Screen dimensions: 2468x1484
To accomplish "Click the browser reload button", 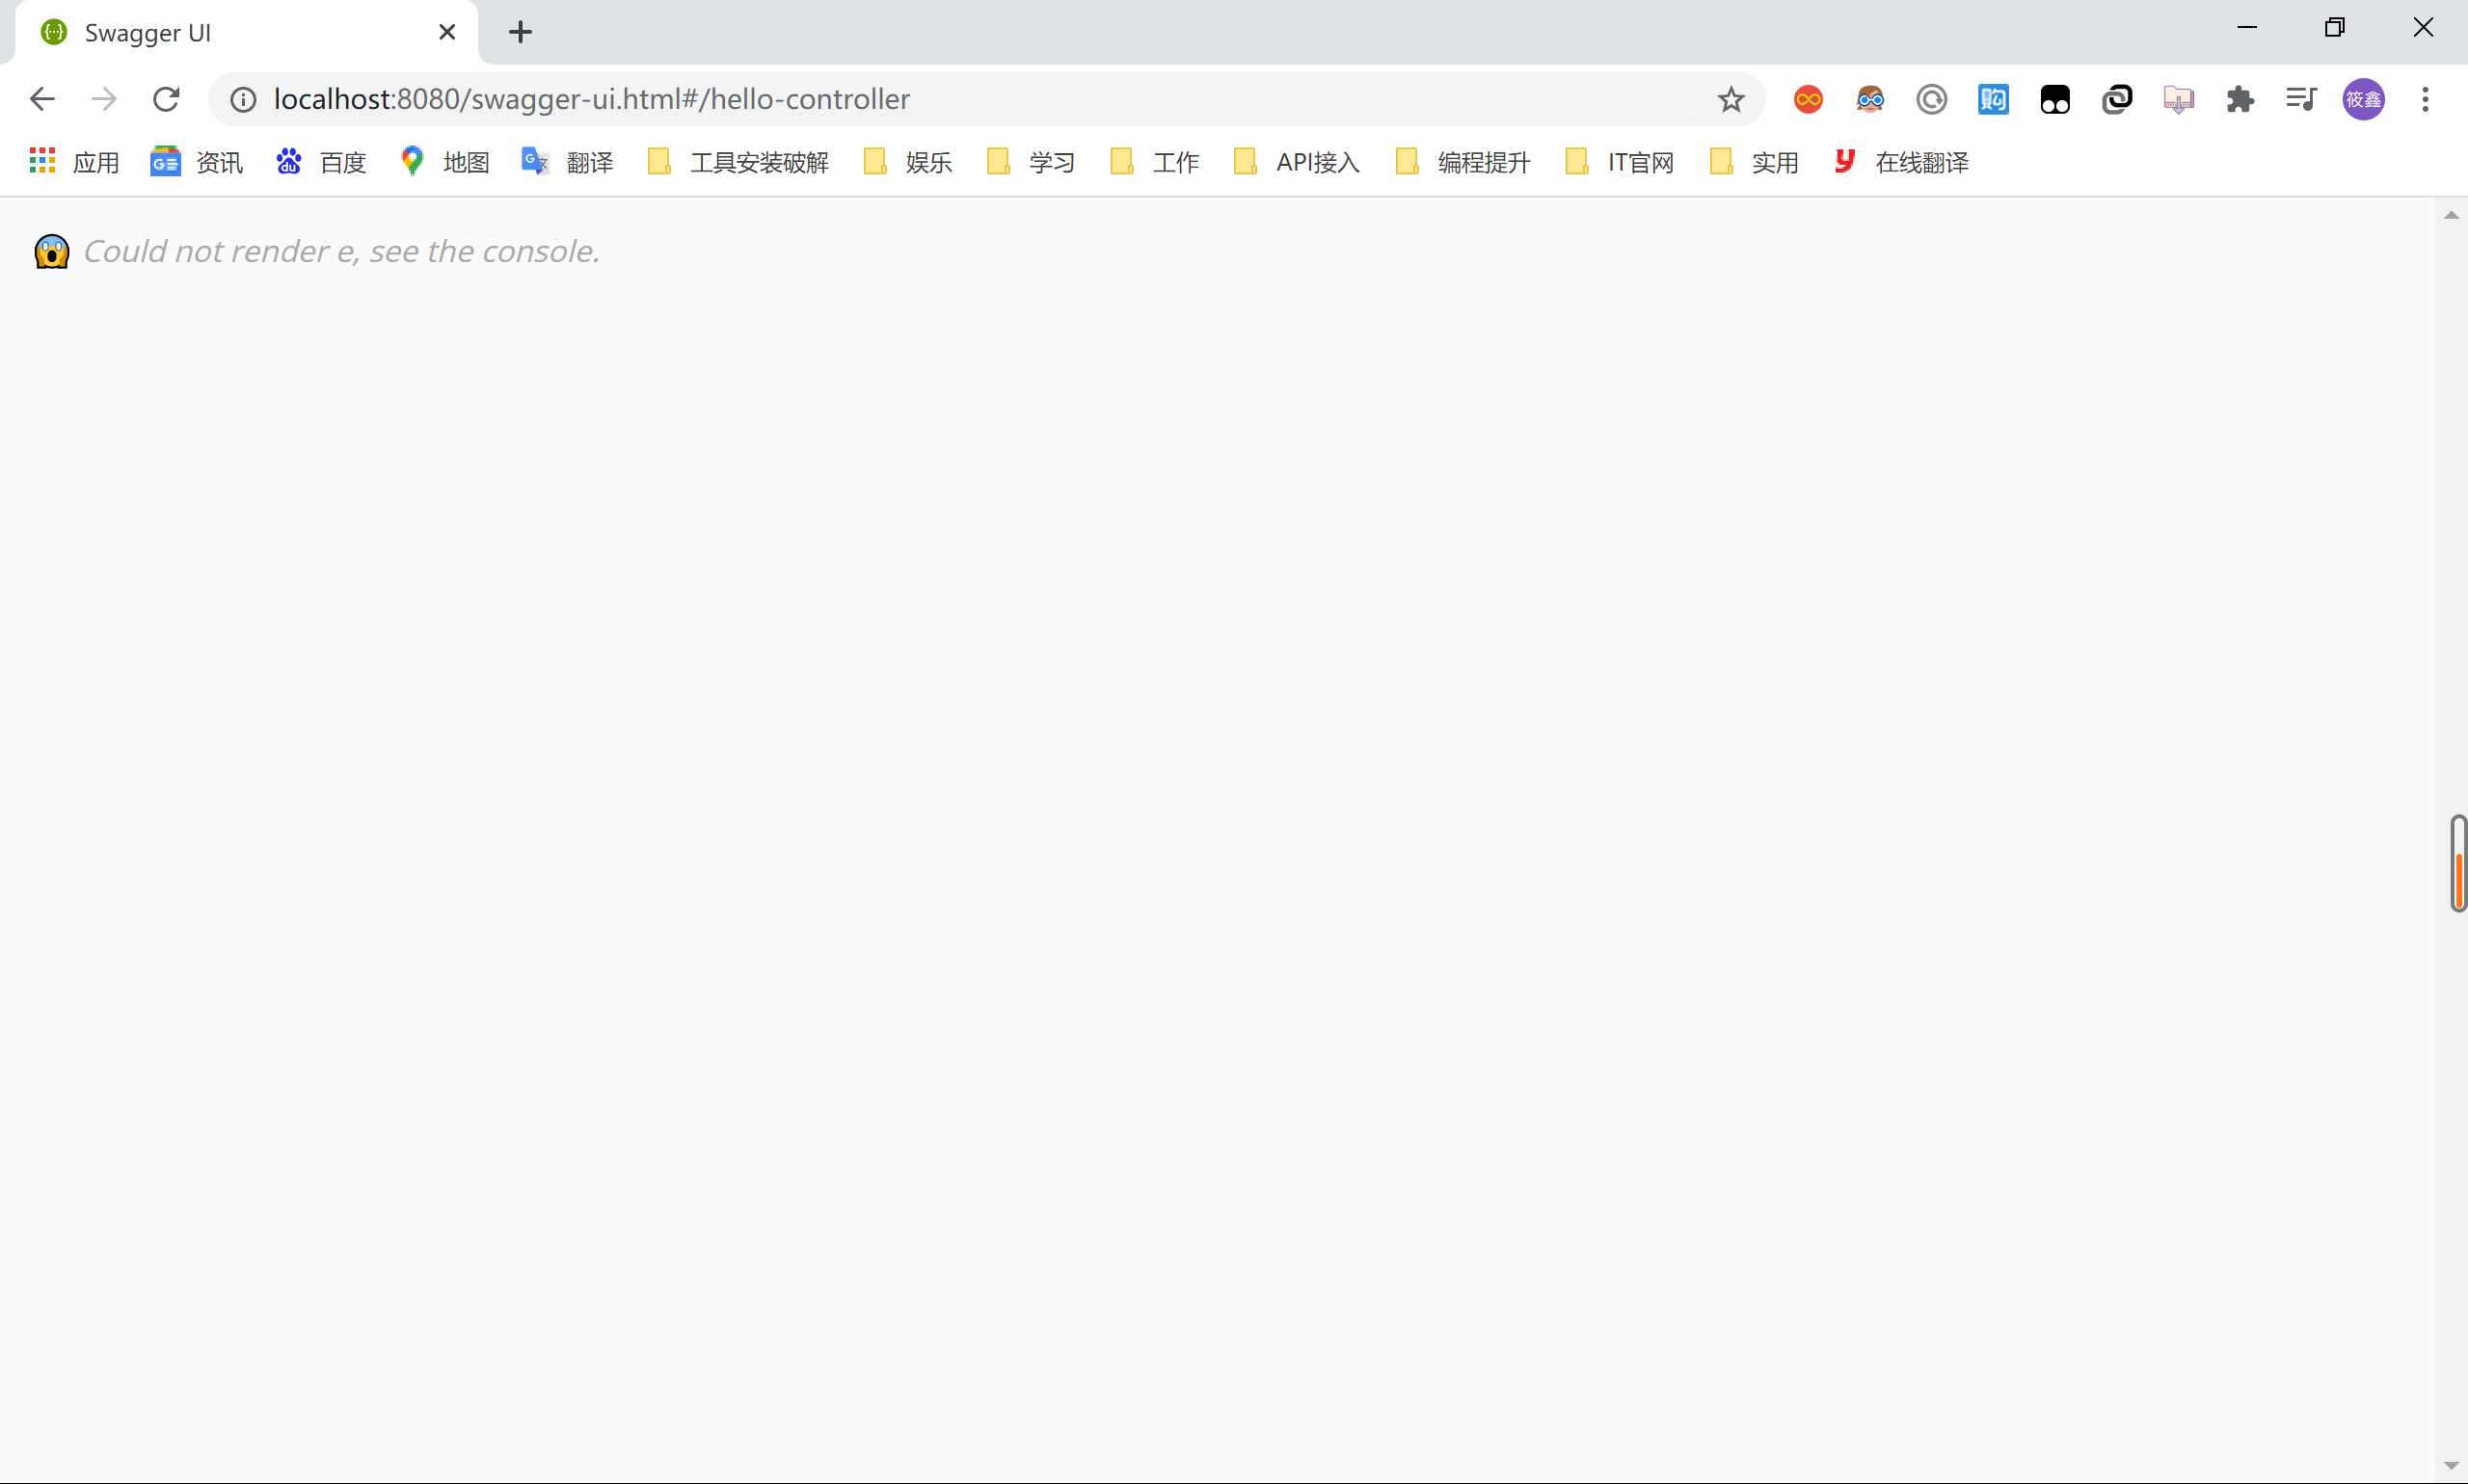I will click(x=166, y=99).
